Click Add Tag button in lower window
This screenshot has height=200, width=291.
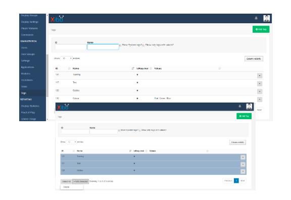(244, 116)
